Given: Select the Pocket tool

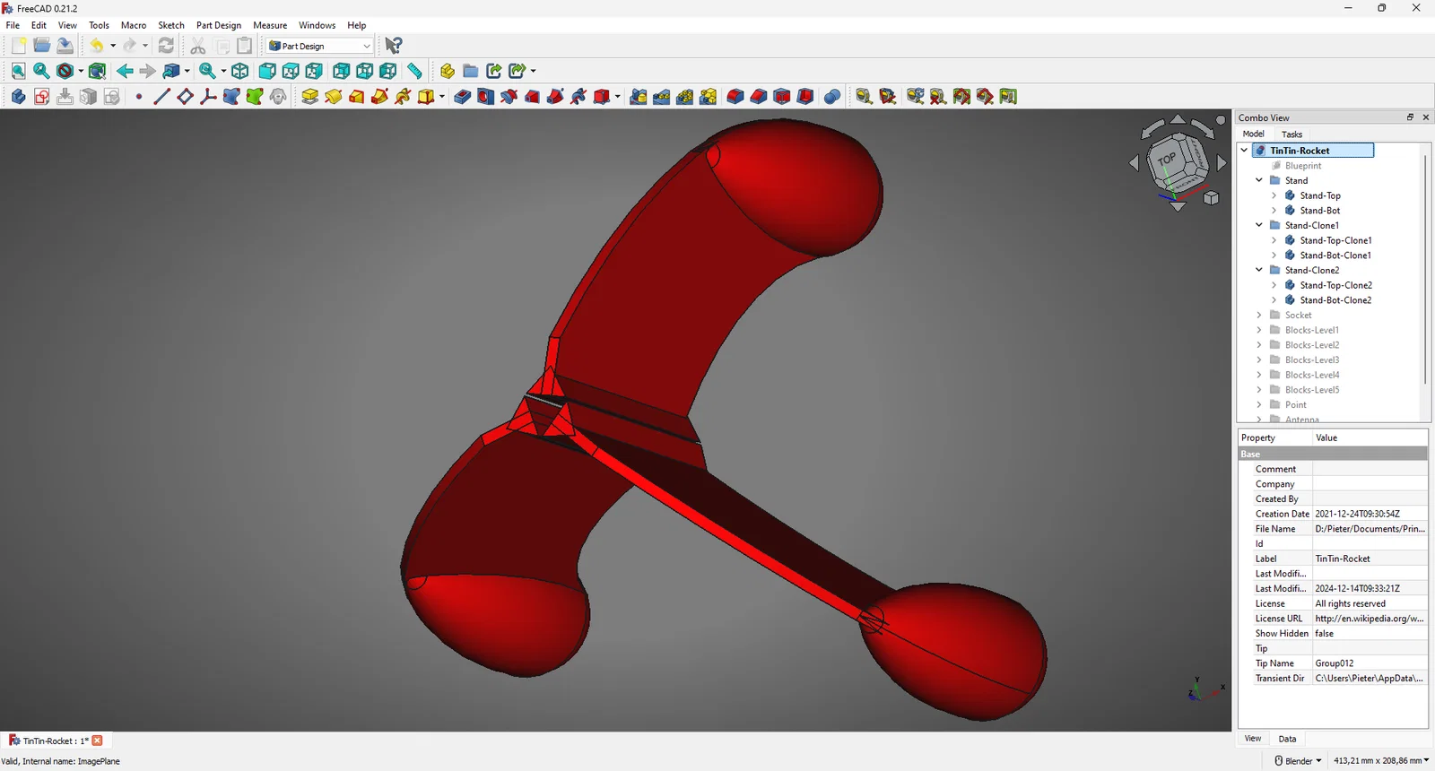Looking at the screenshot, I should coord(463,97).
